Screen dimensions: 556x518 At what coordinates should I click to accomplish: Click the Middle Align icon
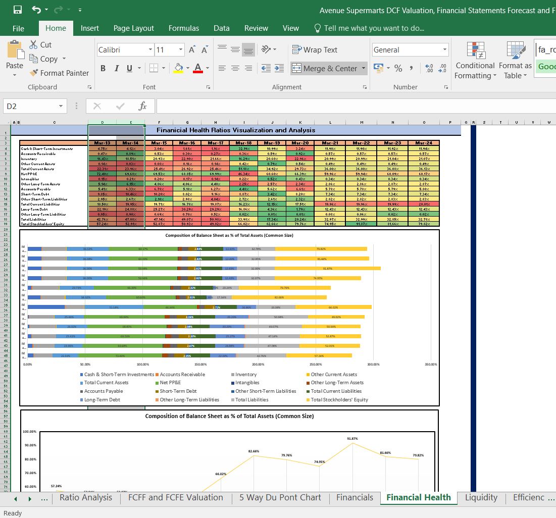click(x=235, y=49)
